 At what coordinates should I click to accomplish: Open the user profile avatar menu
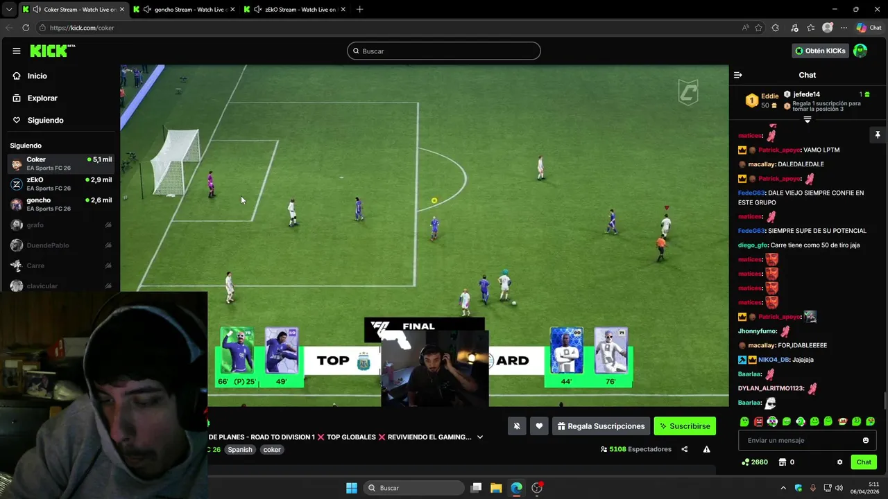point(860,51)
